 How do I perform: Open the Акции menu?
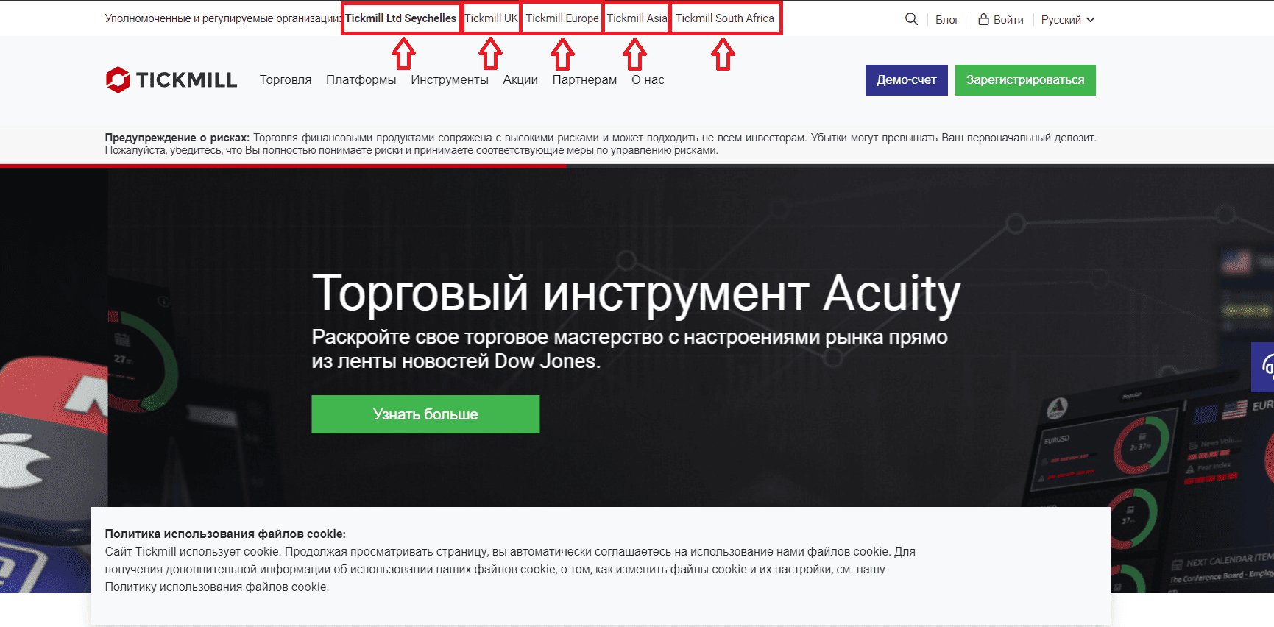click(520, 79)
